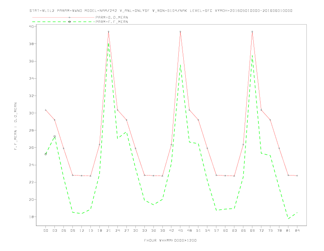Click the x-axis tick label 00
This screenshot has height=251, width=324.
click(46, 230)
